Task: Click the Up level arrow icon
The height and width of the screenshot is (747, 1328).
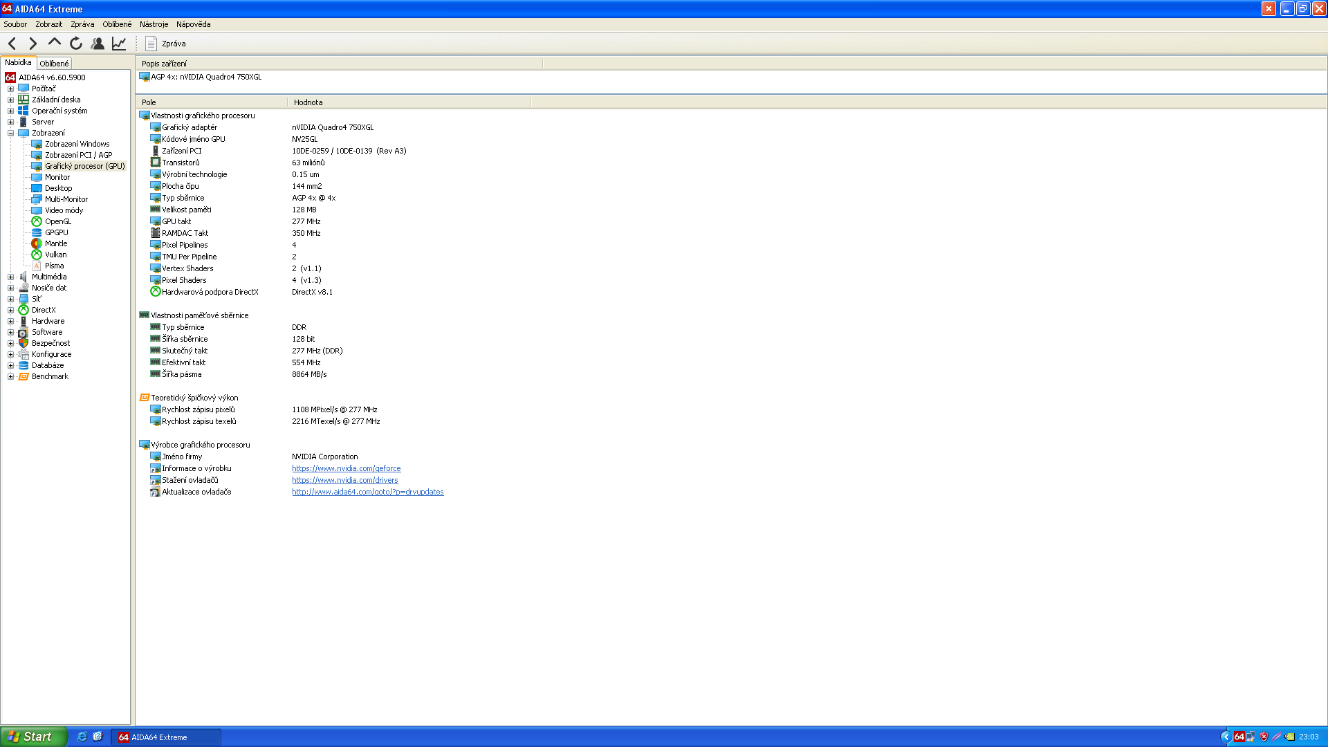Action: [x=54, y=43]
